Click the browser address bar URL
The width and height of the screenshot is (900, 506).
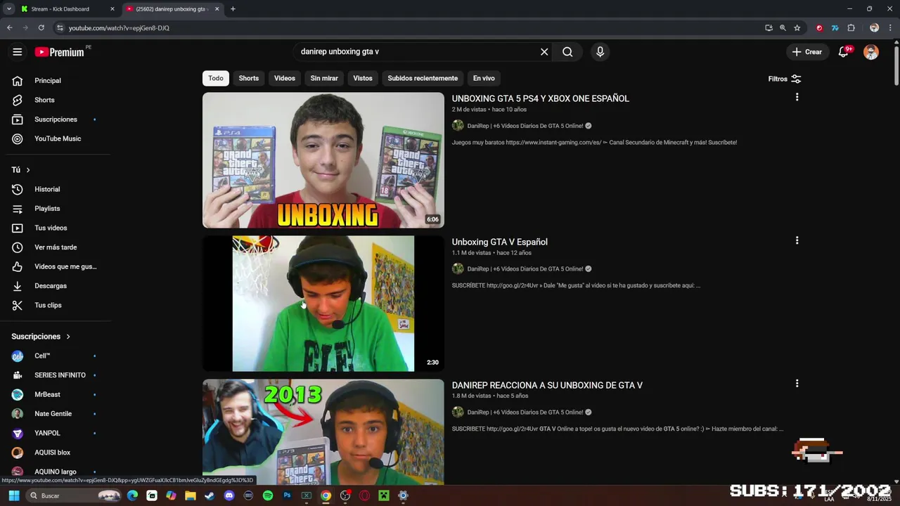tap(119, 28)
